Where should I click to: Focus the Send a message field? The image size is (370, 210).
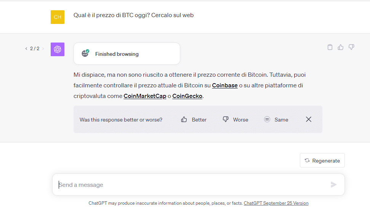(x=191, y=185)
